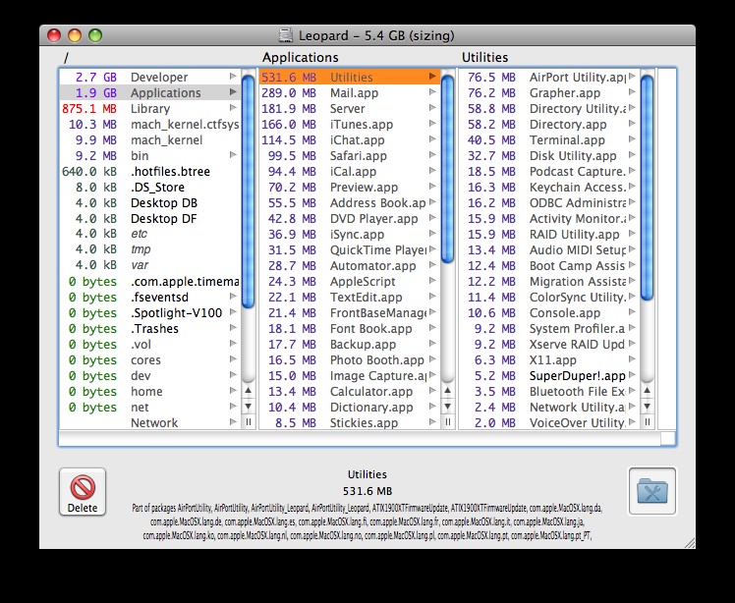Select the Applications row in root column
Image resolution: width=735 pixels, height=603 pixels.
150,92
